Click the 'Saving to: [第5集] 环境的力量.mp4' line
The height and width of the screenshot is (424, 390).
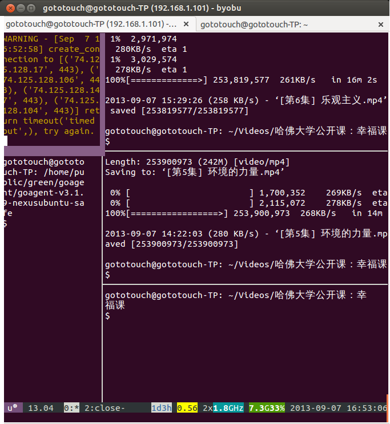coord(195,172)
